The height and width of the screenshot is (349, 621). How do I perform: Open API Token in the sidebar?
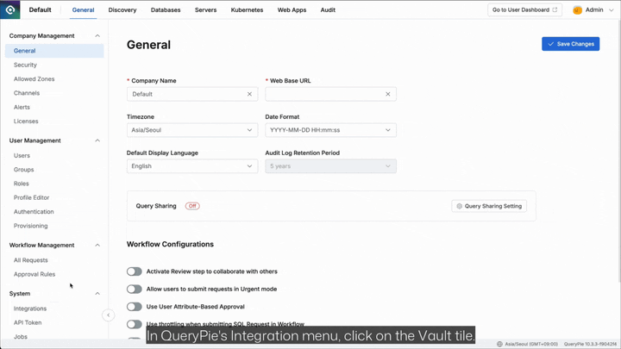[x=28, y=322]
